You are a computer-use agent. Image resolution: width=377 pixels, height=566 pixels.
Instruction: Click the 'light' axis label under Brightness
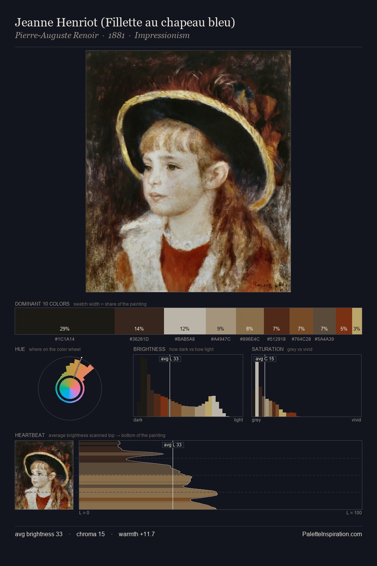(x=239, y=420)
